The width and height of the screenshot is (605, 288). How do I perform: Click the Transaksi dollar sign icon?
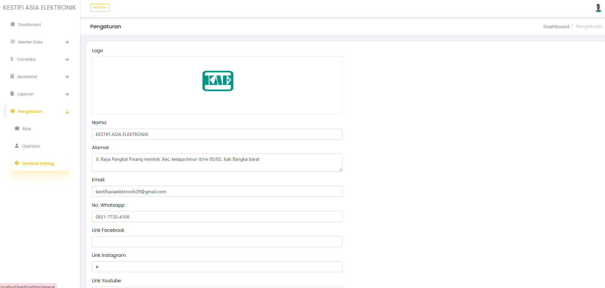[12, 59]
